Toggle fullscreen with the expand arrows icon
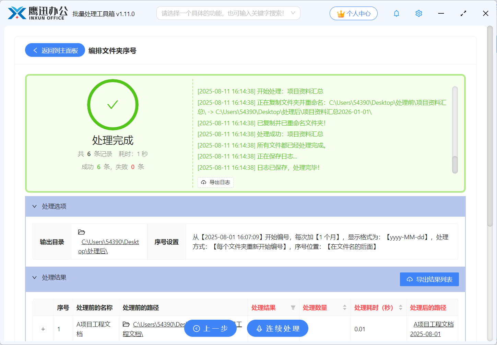Image resolution: width=497 pixels, height=345 pixels. pyautogui.click(x=463, y=13)
